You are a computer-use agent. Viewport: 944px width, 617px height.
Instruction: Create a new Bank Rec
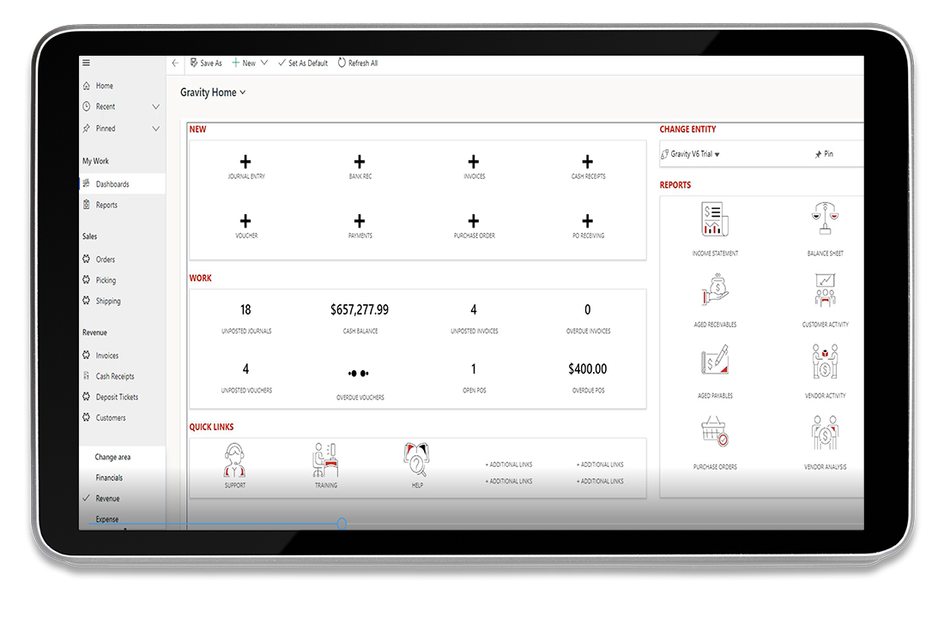point(360,166)
